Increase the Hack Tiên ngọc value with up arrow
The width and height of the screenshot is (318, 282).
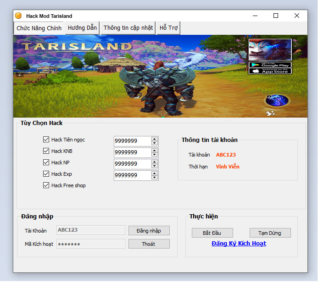155,139
